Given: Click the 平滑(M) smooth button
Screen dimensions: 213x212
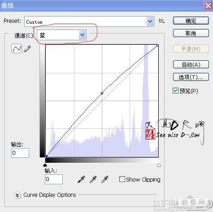Looking at the screenshot, I should [191, 49].
